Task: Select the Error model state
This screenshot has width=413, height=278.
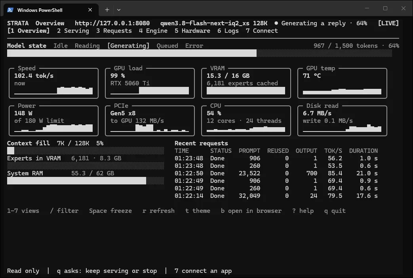Action: [194, 46]
